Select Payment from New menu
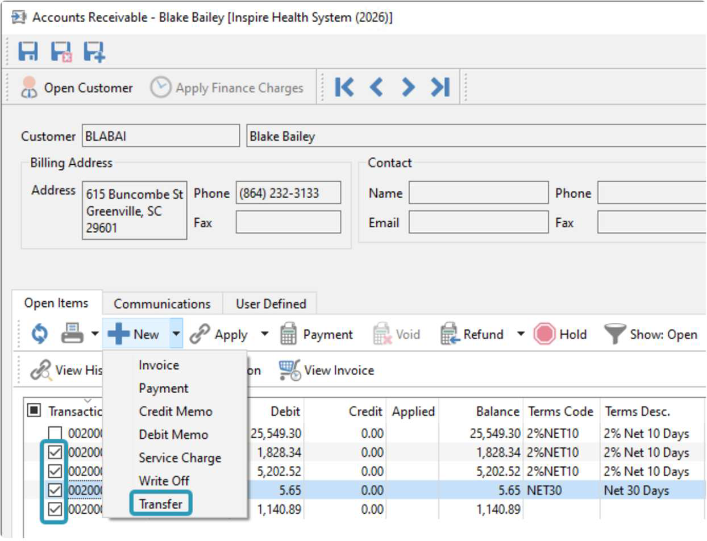The height and width of the screenshot is (541, 707). (175, 388)
